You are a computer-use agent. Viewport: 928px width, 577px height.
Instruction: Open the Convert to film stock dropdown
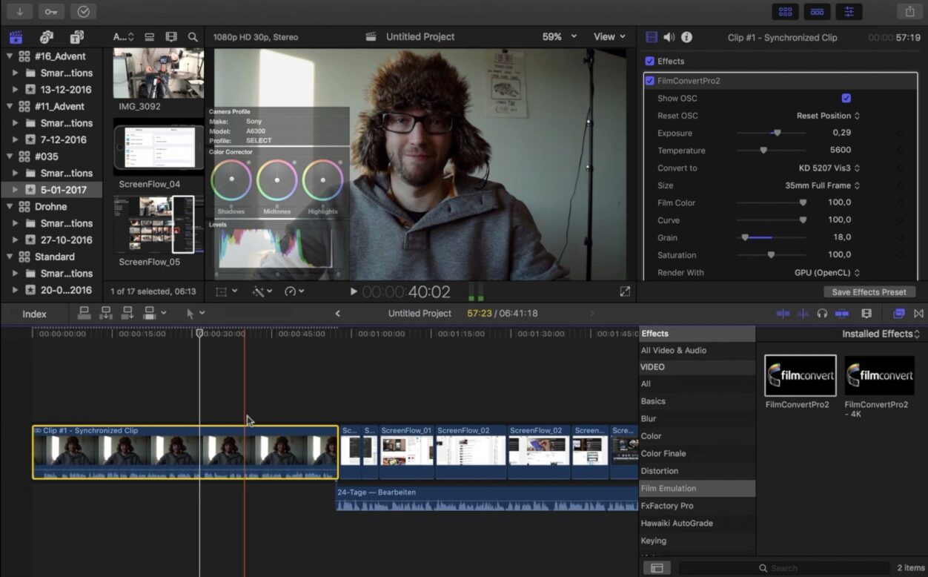[829, 168]
